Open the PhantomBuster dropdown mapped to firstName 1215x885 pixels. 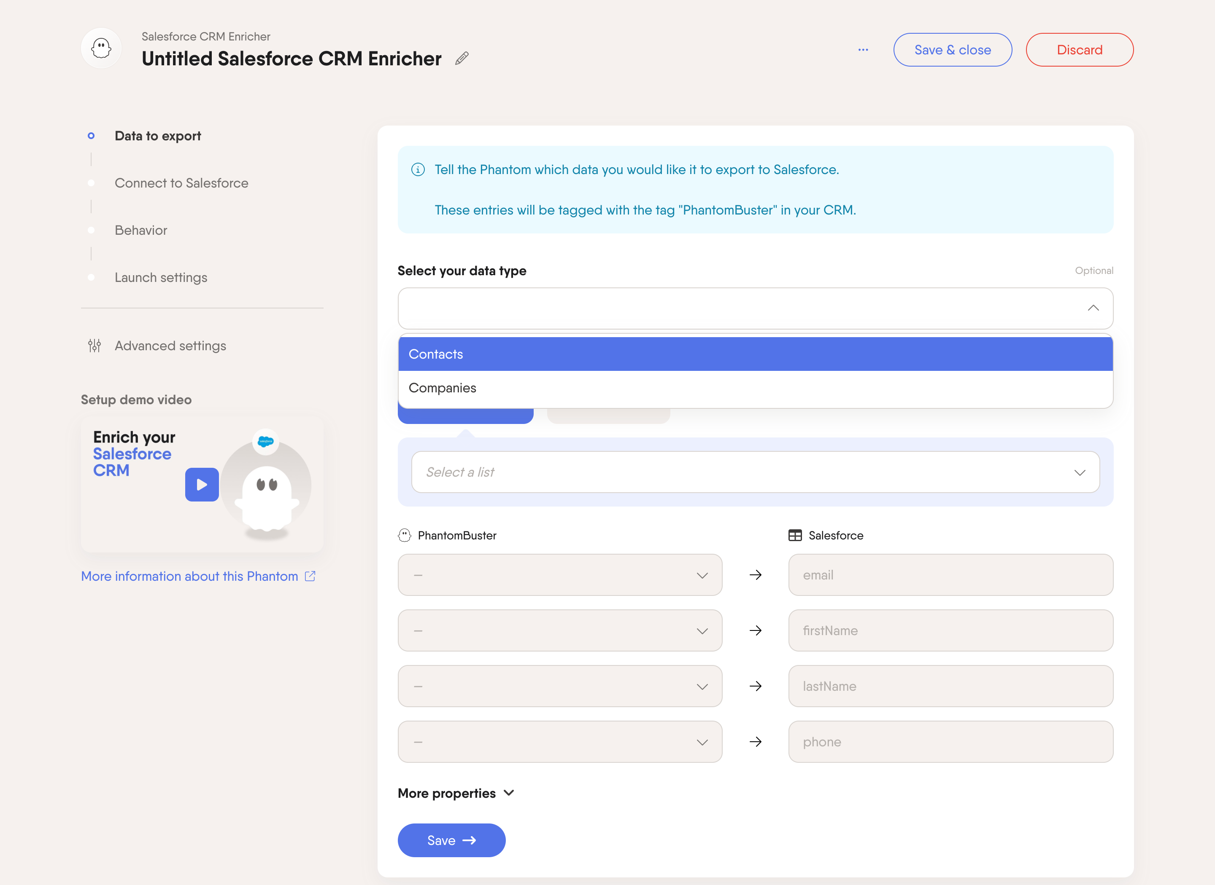[560, 630]
